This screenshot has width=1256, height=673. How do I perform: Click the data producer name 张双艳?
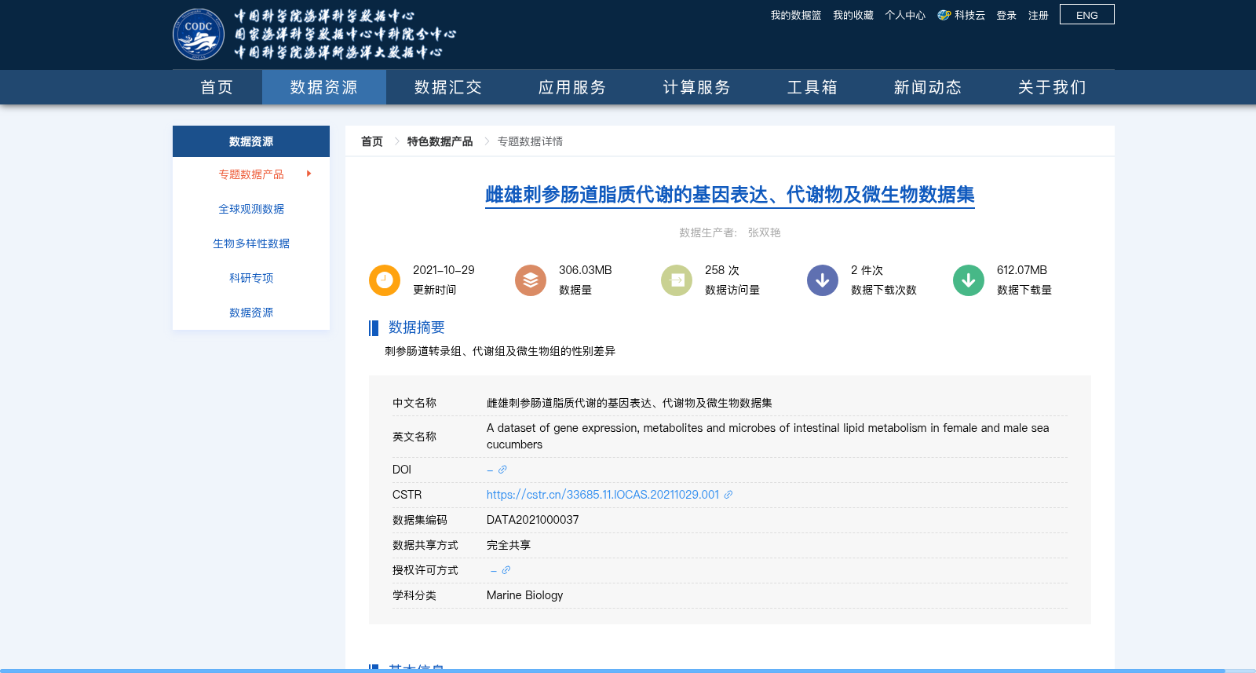click(764, 232)
